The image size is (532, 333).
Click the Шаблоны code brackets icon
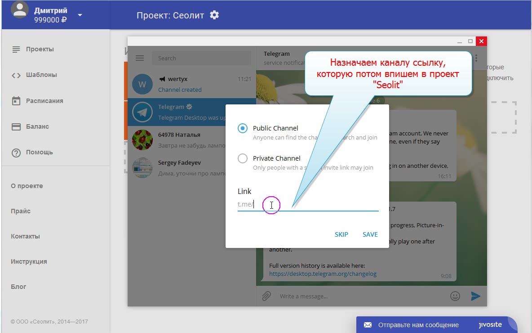coord(16,76)
